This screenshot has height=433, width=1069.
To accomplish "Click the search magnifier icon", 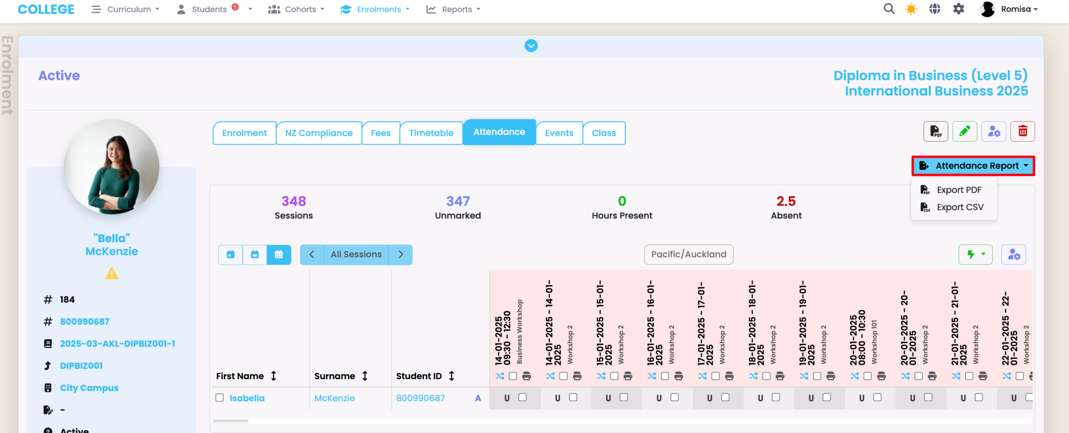I will tap(889, 9).
